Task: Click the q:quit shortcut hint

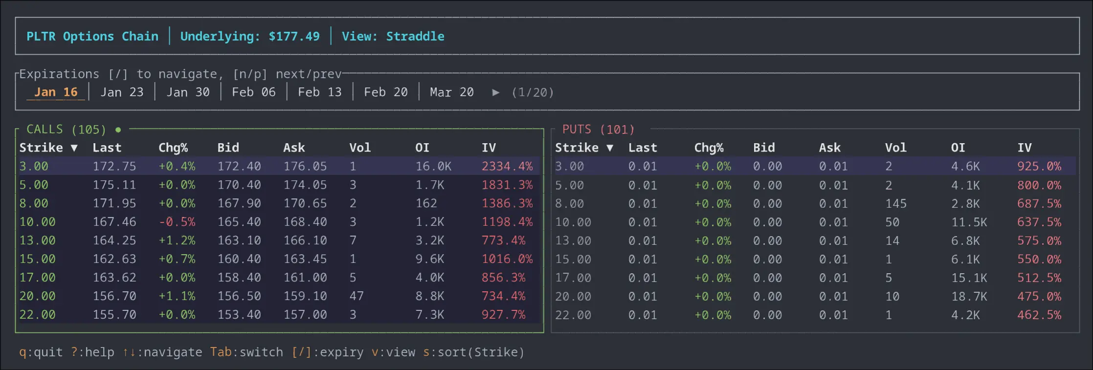Action: click(x=41, y=352)
